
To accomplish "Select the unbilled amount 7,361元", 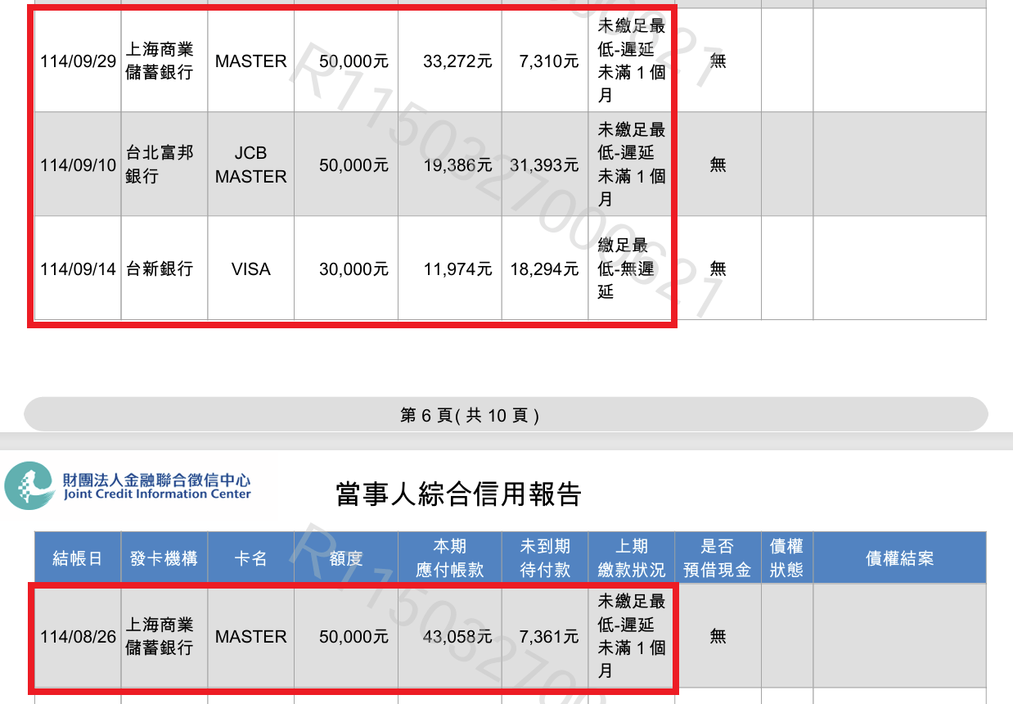I will [x=549, y=637].
